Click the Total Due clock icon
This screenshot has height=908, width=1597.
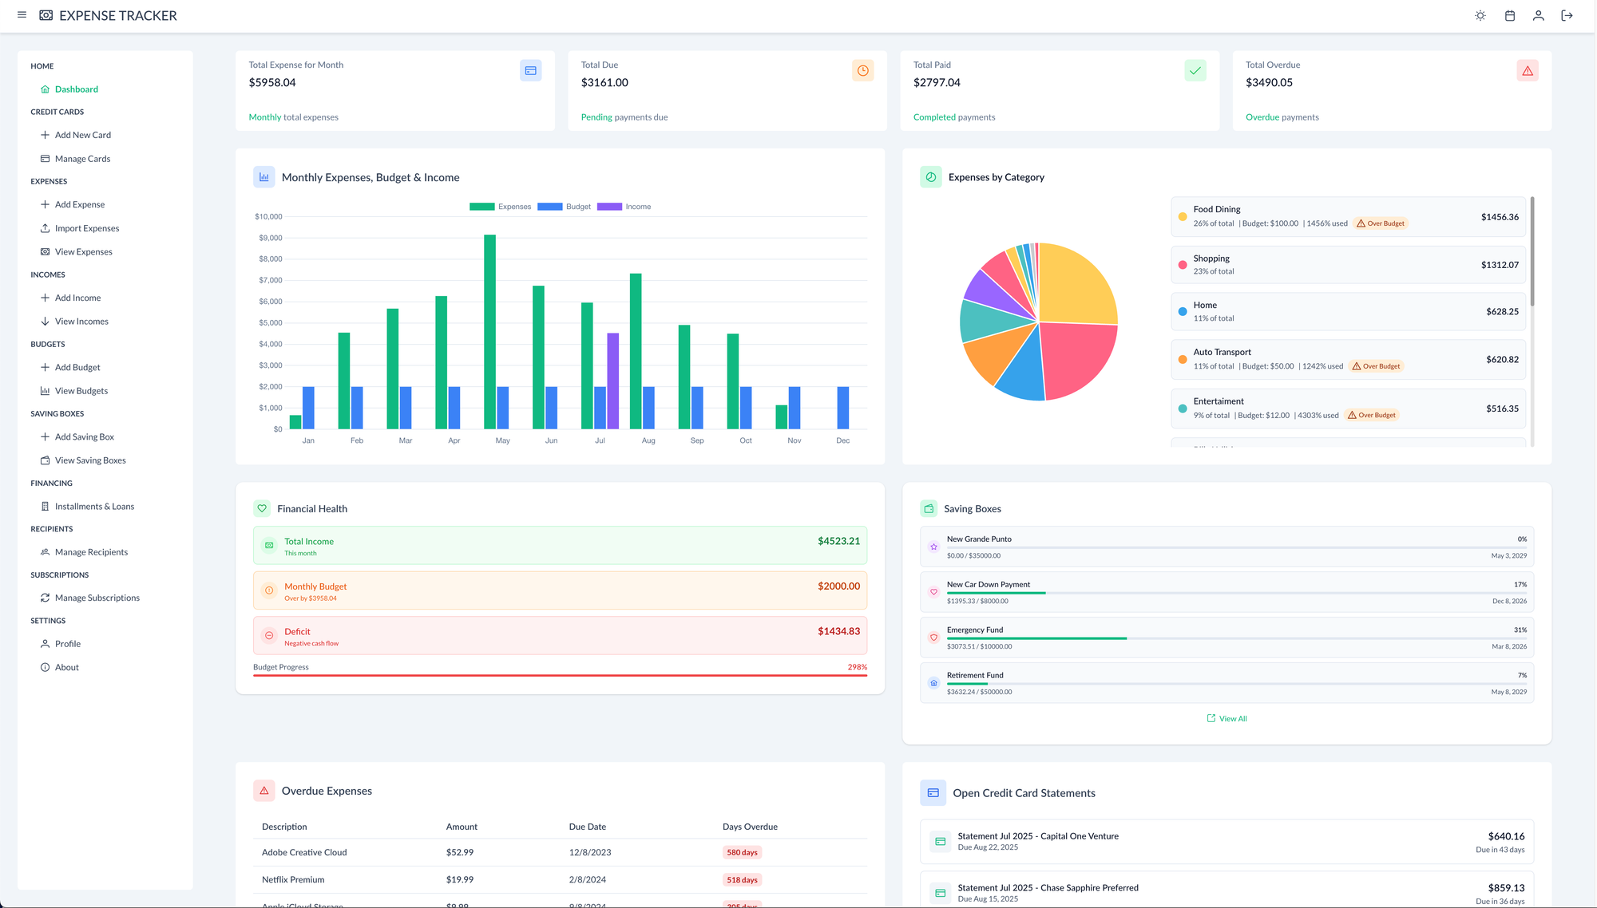point(862,71)
